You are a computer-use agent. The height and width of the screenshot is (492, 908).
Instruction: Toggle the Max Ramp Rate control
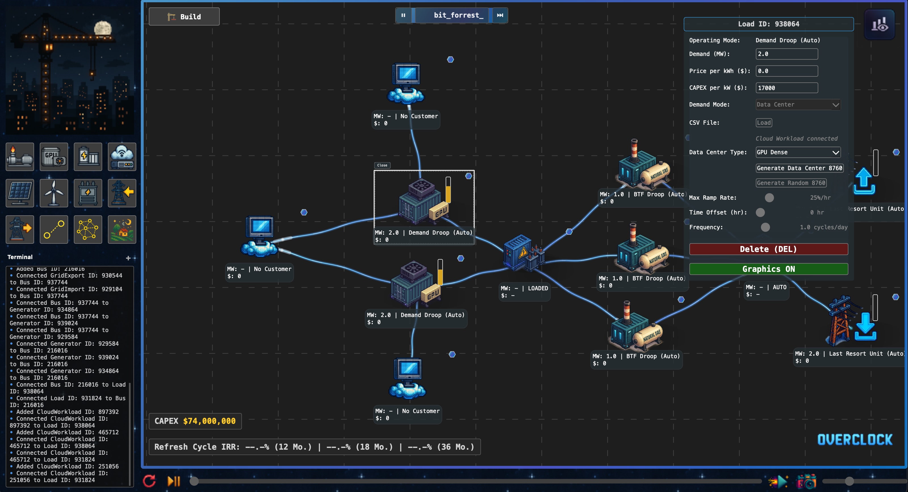769,197
